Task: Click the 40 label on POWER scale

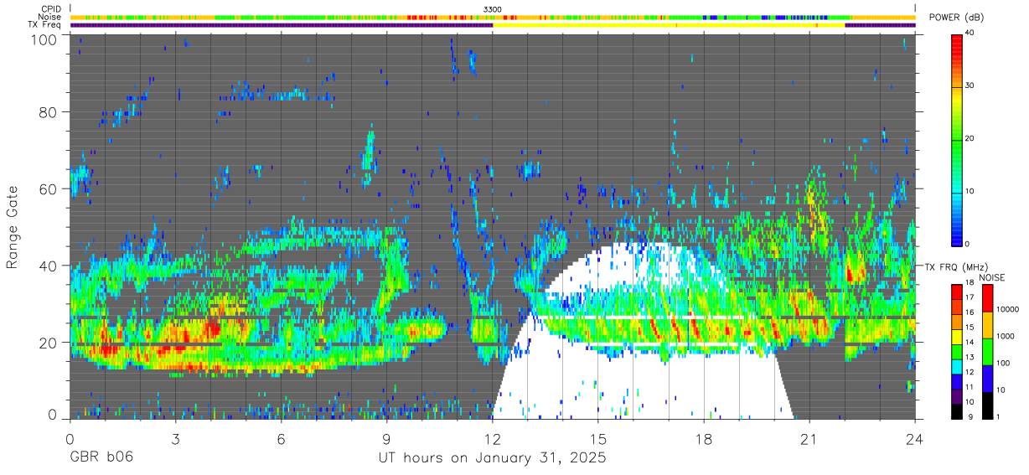Action: pos(970,33)
